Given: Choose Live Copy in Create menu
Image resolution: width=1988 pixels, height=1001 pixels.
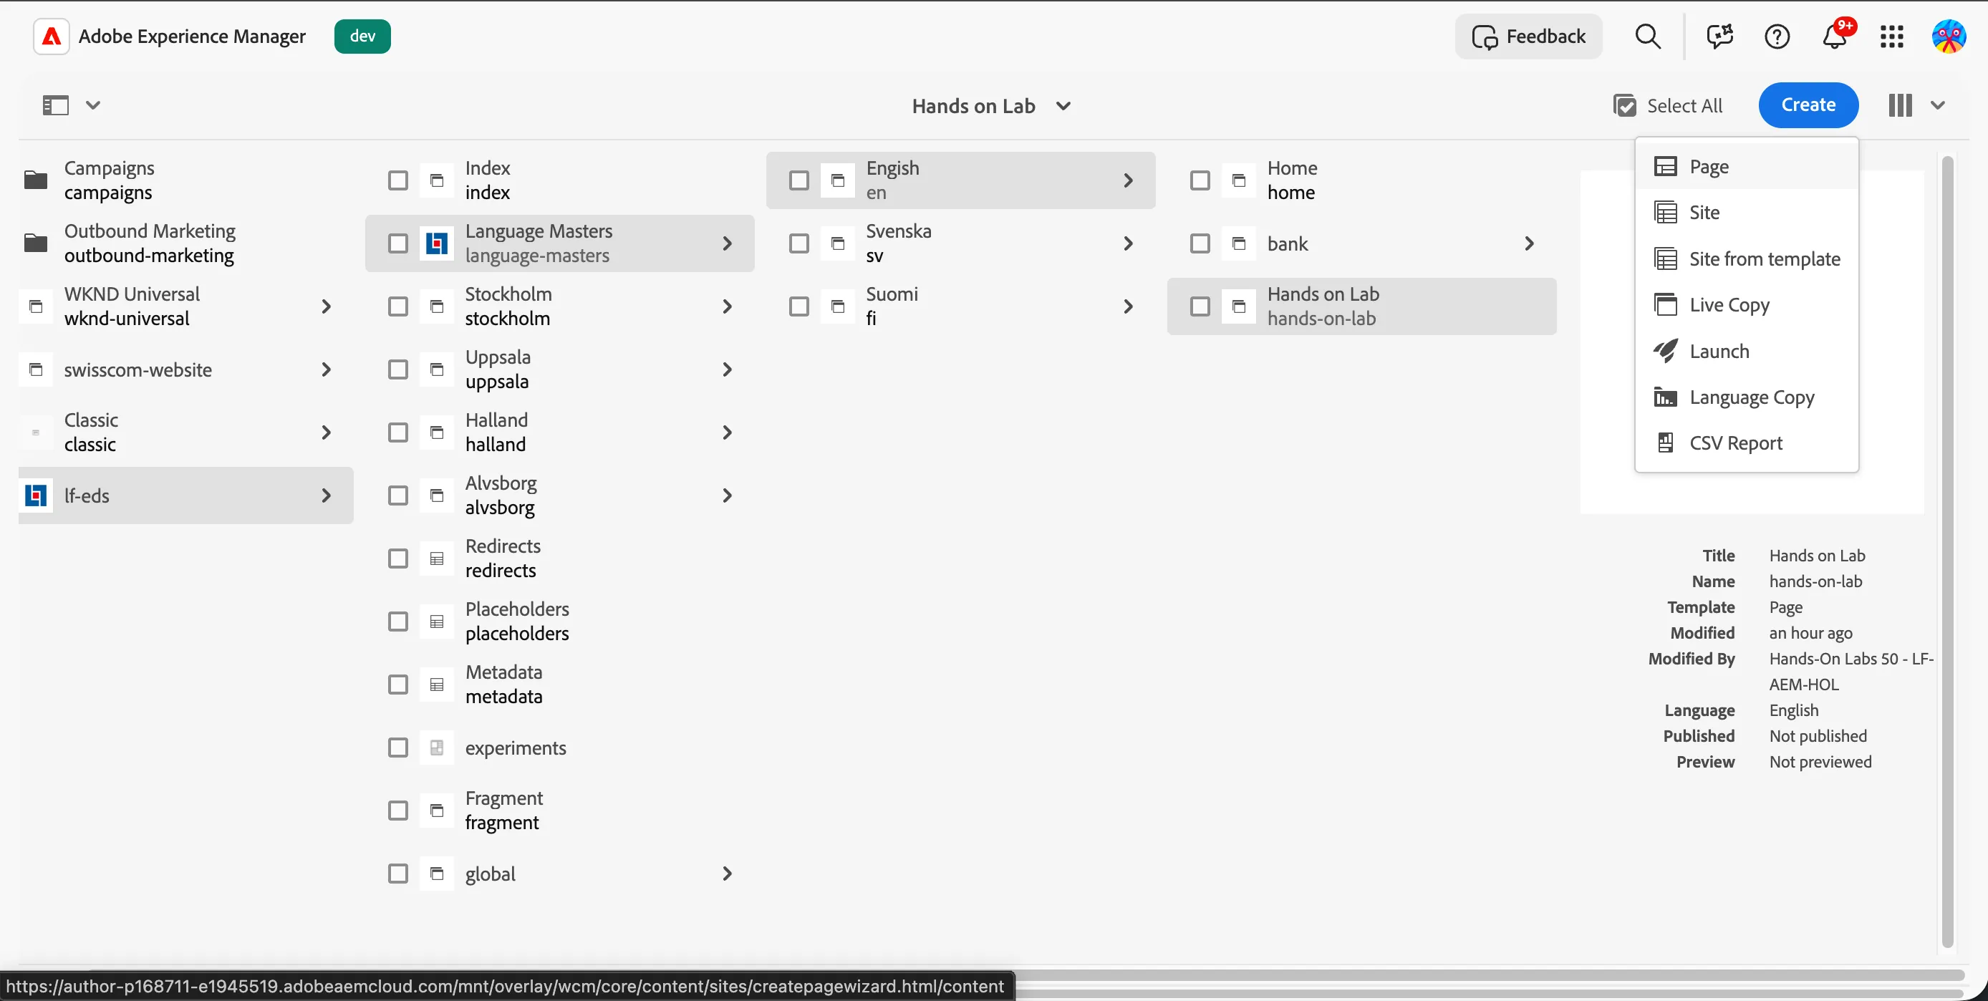Looking at the screenshot, I should point(1747,305).
